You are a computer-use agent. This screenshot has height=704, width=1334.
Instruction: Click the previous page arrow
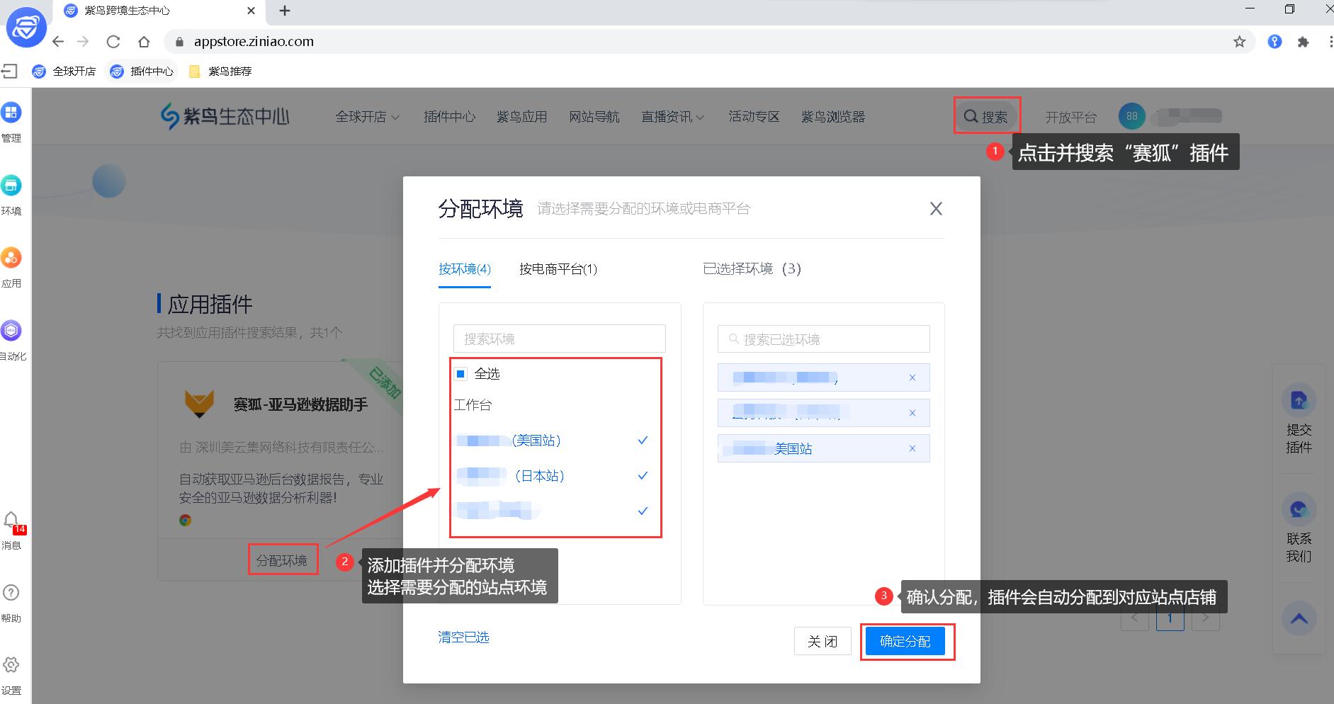click(x=1134, y=618)
